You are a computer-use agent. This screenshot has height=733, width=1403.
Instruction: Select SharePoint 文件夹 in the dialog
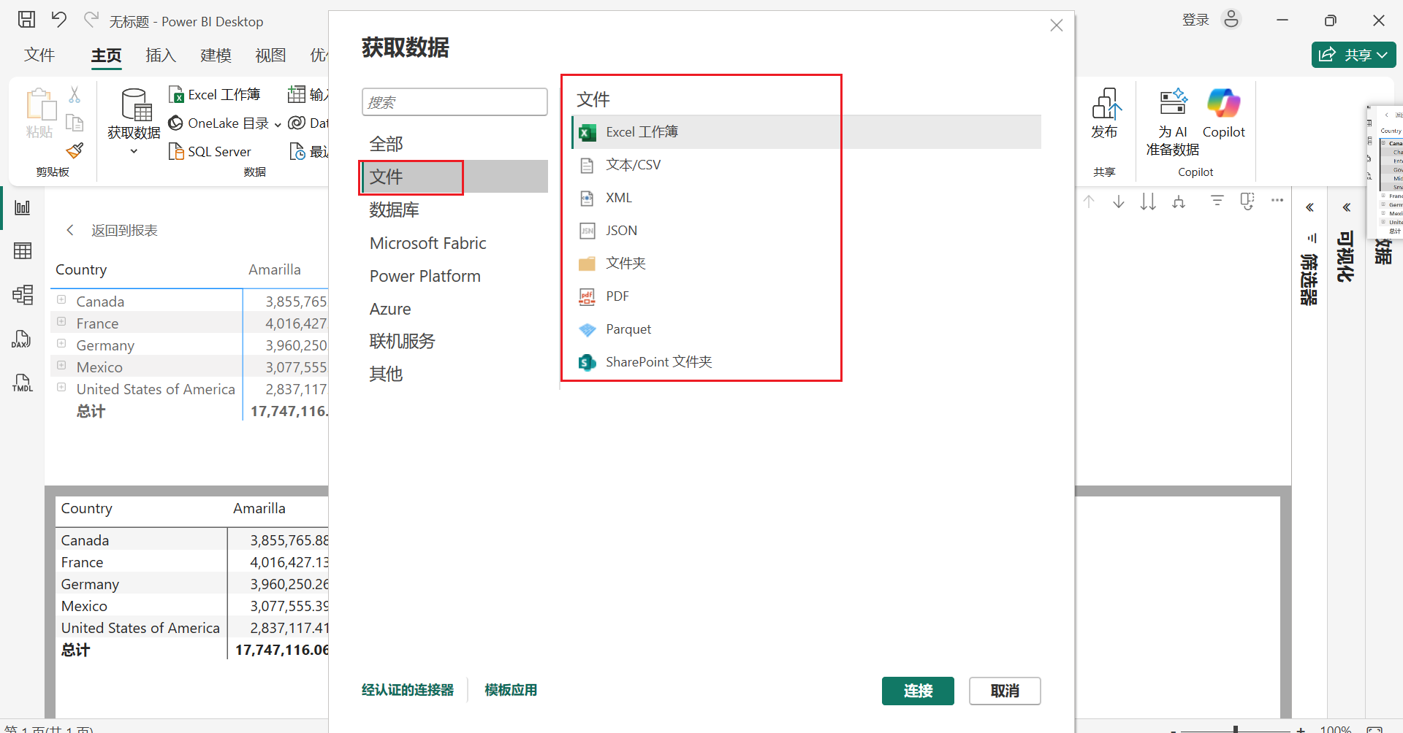point(807,362)
